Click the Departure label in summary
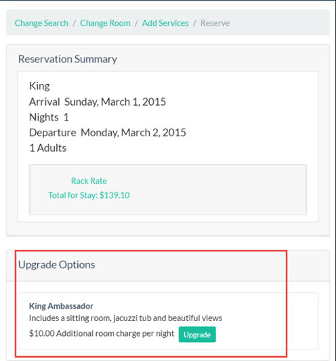The image size is (336, 361). pyautogui.click(x=53, y=133)
